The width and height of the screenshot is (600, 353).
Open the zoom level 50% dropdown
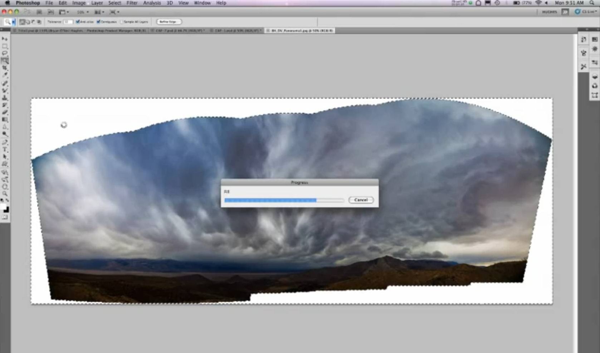pyautogui.click(x=83, y=12)
